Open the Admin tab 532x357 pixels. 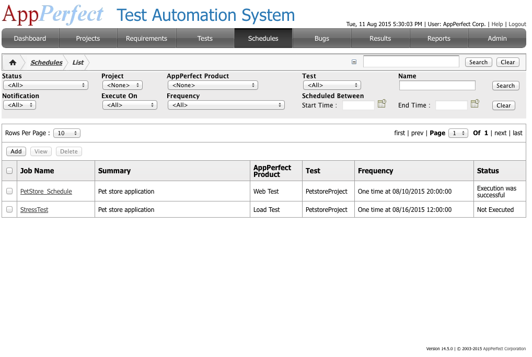tap(497, 38)
